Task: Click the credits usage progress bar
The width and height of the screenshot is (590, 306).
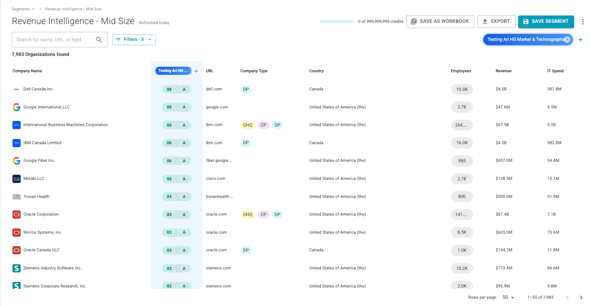Action: click(x=337, y=22)
